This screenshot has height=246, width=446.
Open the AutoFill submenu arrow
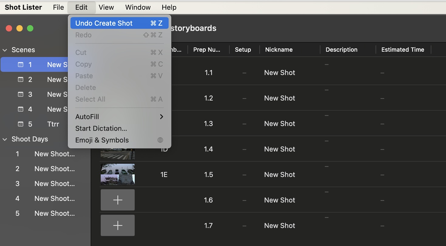click(161, 117)
